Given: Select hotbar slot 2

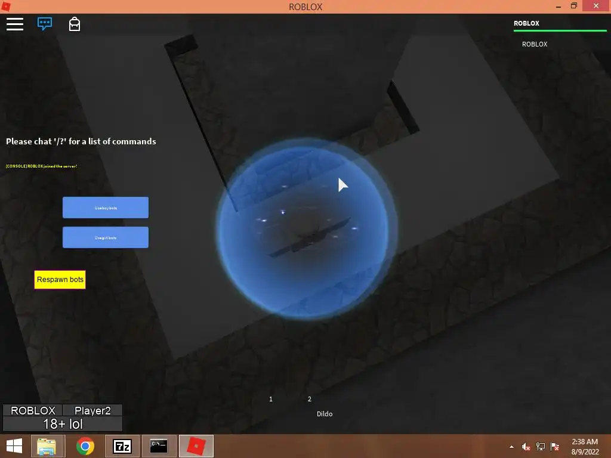Looking at the screenshot, I should click(310, 399).
